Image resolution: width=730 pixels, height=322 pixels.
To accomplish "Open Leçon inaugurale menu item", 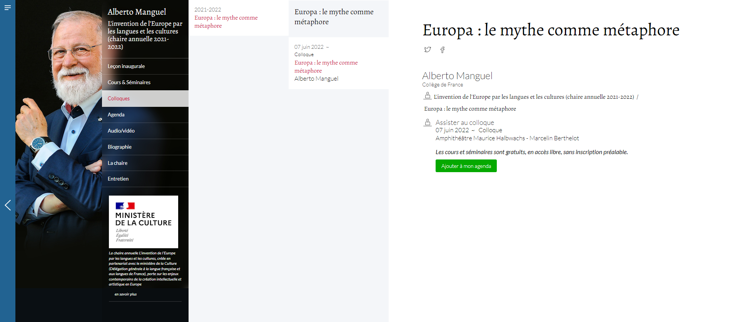I will tap(145, 66).
